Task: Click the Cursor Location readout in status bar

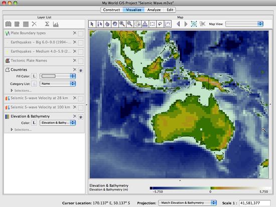Action: [x=96, y=203]
